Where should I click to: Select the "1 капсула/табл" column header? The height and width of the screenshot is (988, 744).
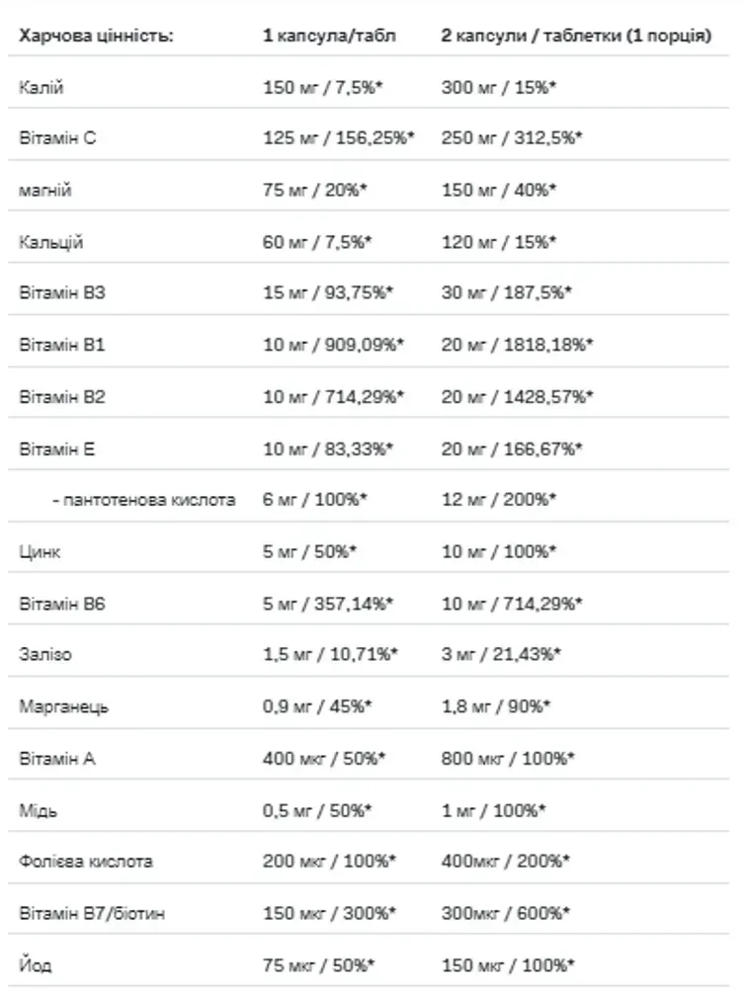[329, 36]
